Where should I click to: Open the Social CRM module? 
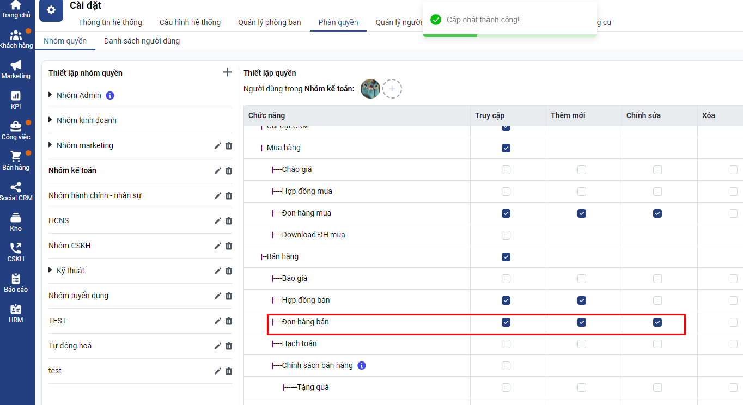pos(16,191)
